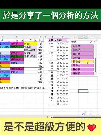The height and width of the screenshot is (135, 101).
Task: Select column K header
Action: pyautogui.click(x=63, y=37)
